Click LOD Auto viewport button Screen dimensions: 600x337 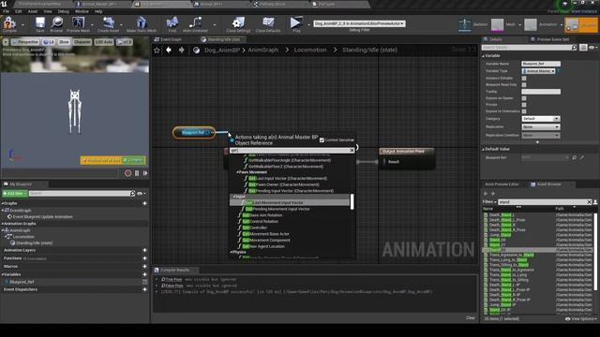[104, 41]
